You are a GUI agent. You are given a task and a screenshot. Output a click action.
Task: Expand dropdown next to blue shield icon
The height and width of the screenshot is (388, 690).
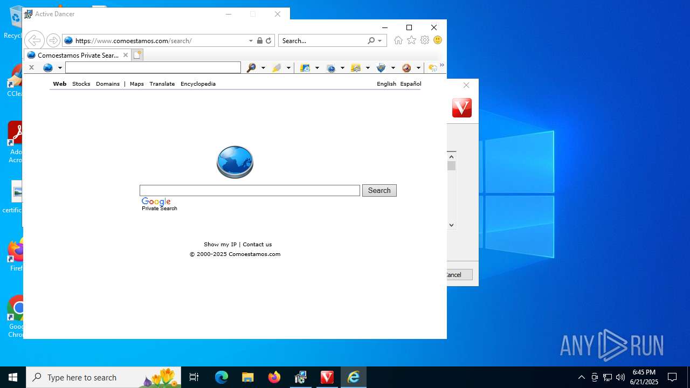393,68
